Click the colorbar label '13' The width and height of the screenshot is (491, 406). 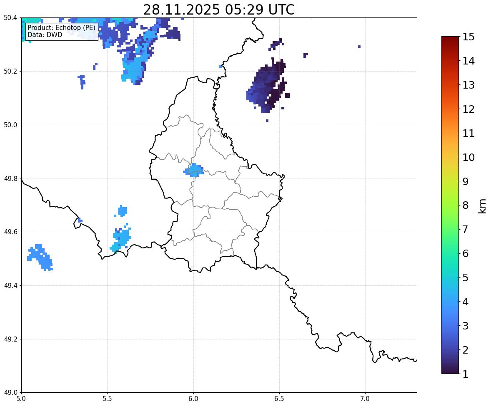469,85
